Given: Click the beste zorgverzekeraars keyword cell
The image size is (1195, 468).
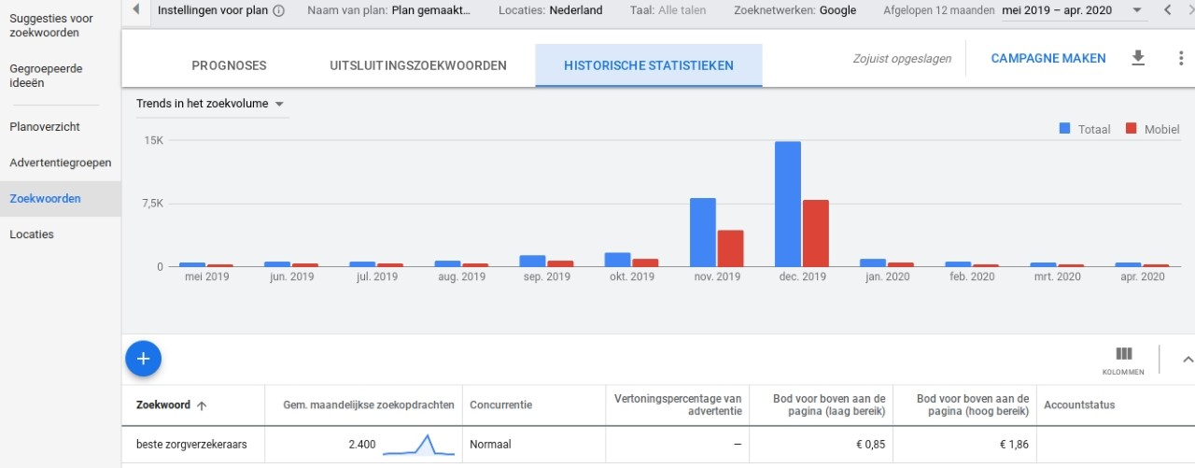Looking at the screenshot, I should coord(192,445).
